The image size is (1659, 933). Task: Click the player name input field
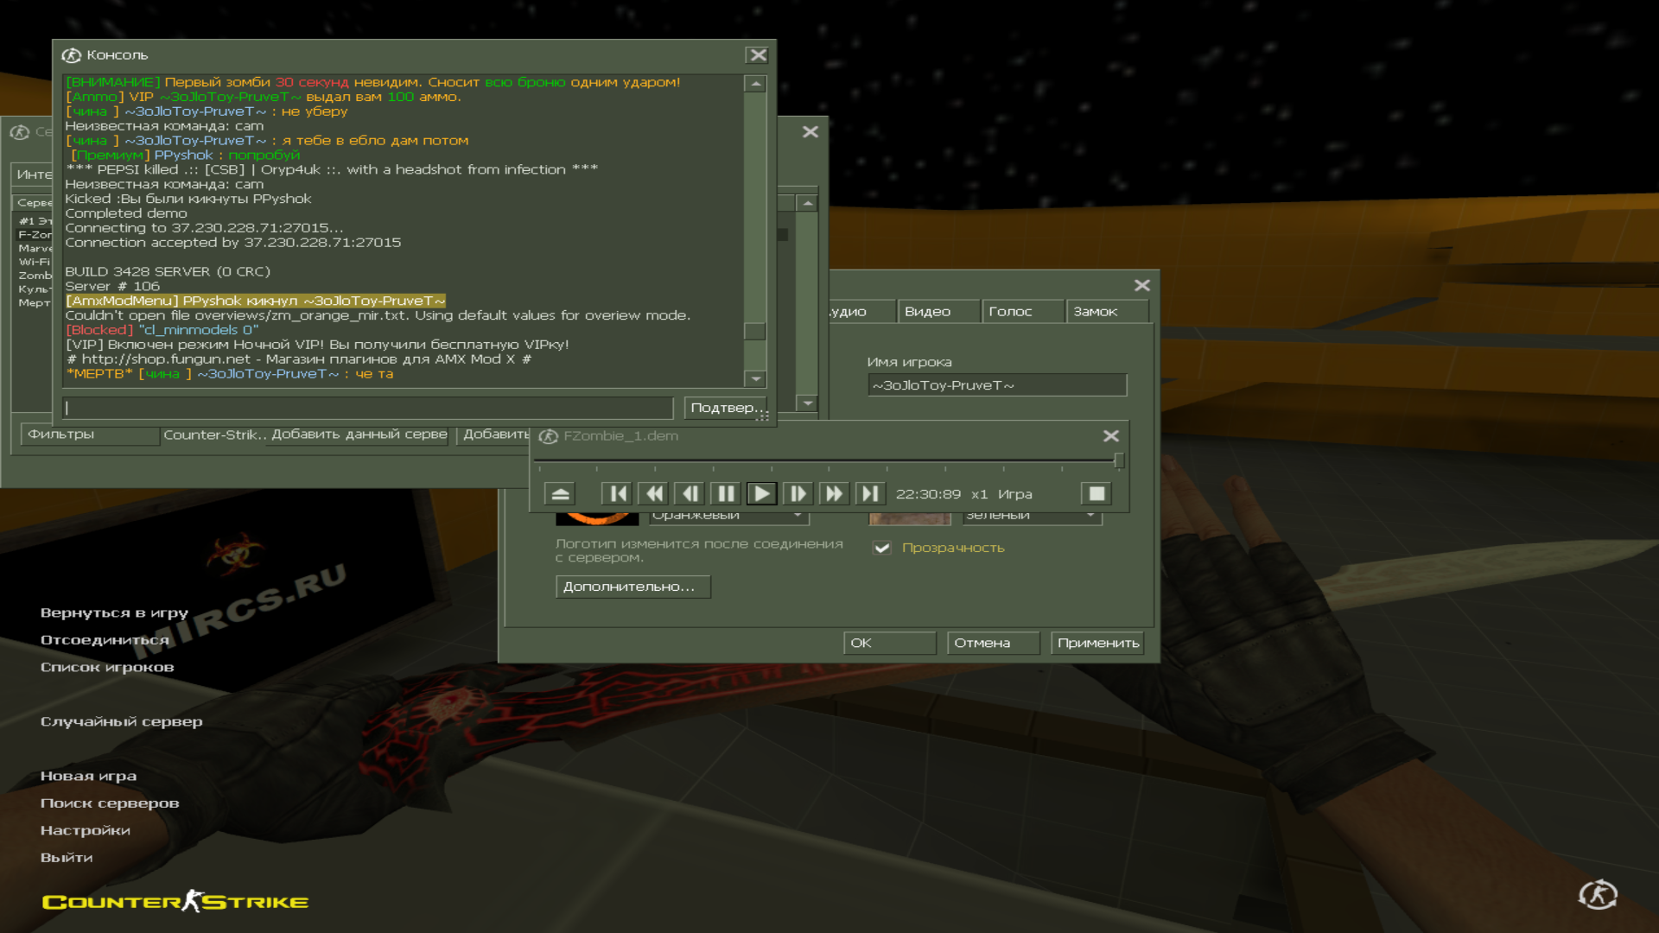click(x=997, y=385)
